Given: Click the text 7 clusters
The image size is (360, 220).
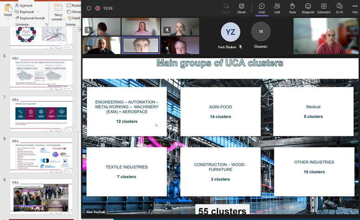Looking at the screenshot, I should tap(126, 177).
